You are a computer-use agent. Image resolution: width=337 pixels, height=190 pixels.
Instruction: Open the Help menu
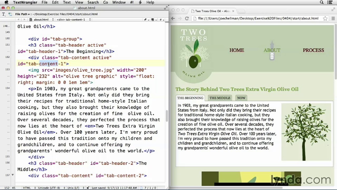click(x=150, y=2)
